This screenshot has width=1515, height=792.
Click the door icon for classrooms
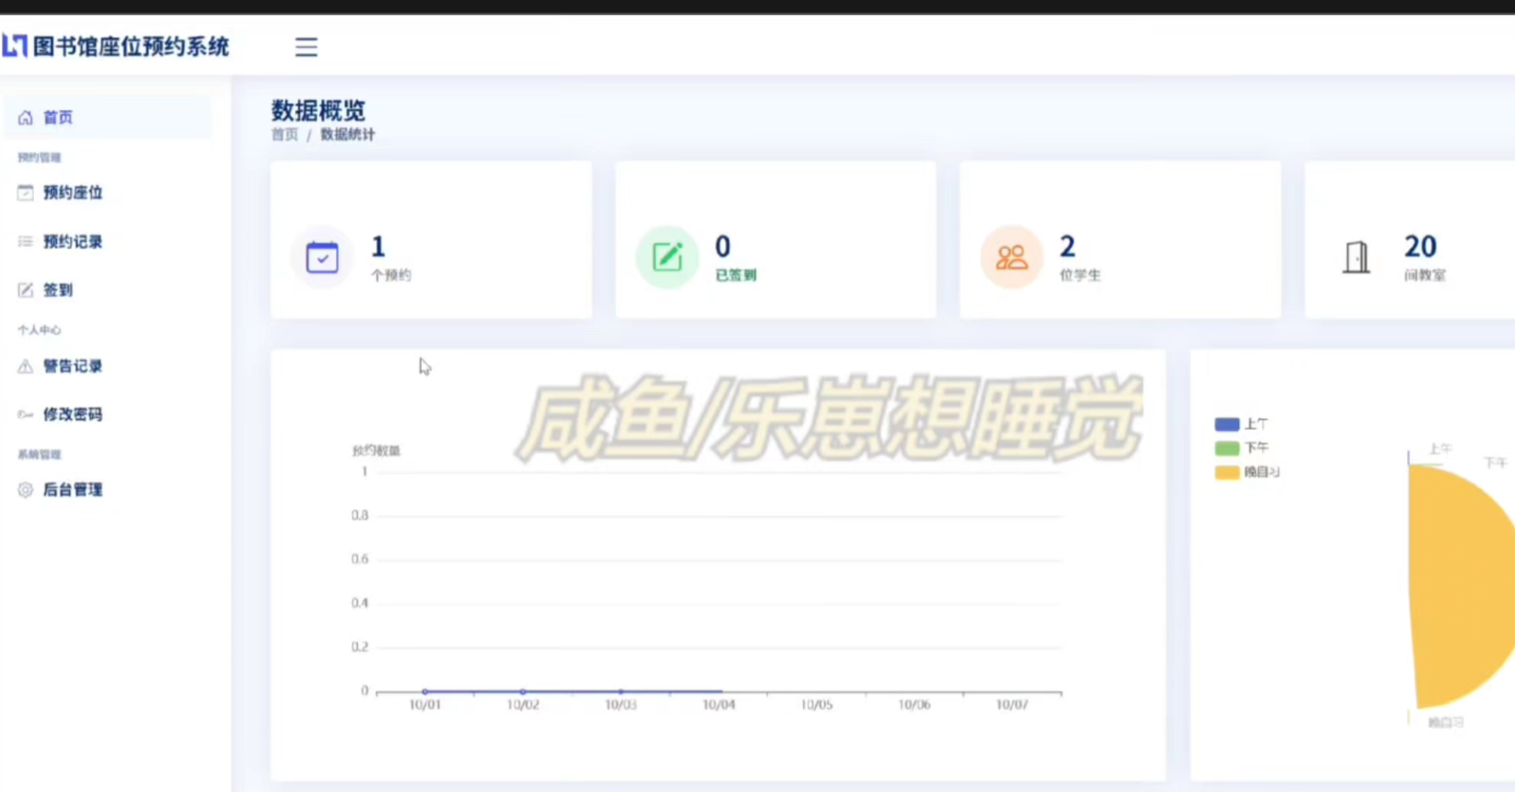[1356, 257]
